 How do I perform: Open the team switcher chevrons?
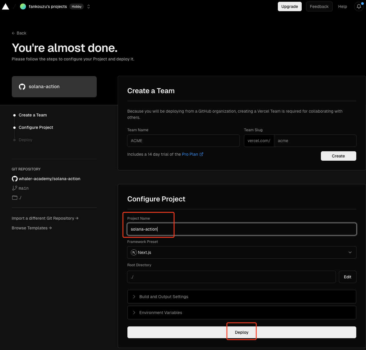[x=88, y=6]
